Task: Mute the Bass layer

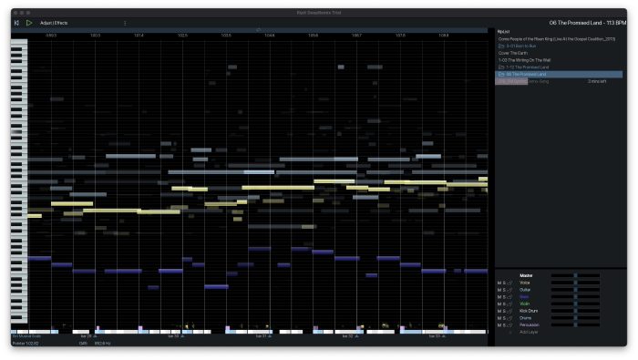Action: pyautogui.click(x=499, y=297)
